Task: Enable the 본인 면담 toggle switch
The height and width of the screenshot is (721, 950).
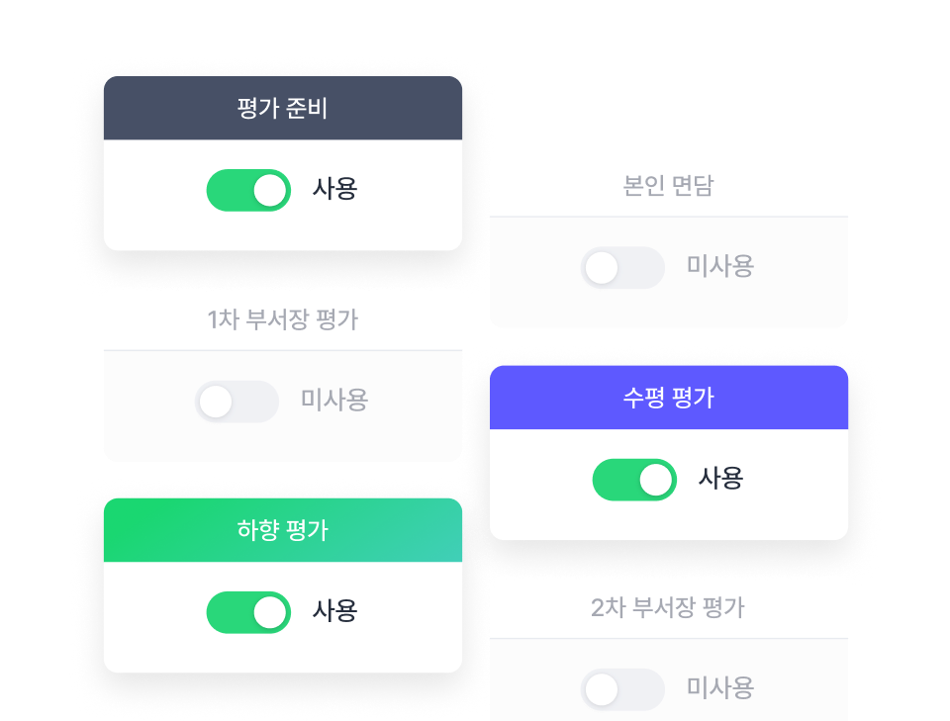Action: coord(622,268)
